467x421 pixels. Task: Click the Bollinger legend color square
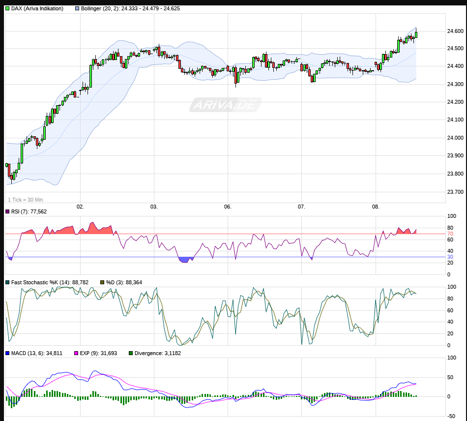pyautogui.click(x=78, y=8)
